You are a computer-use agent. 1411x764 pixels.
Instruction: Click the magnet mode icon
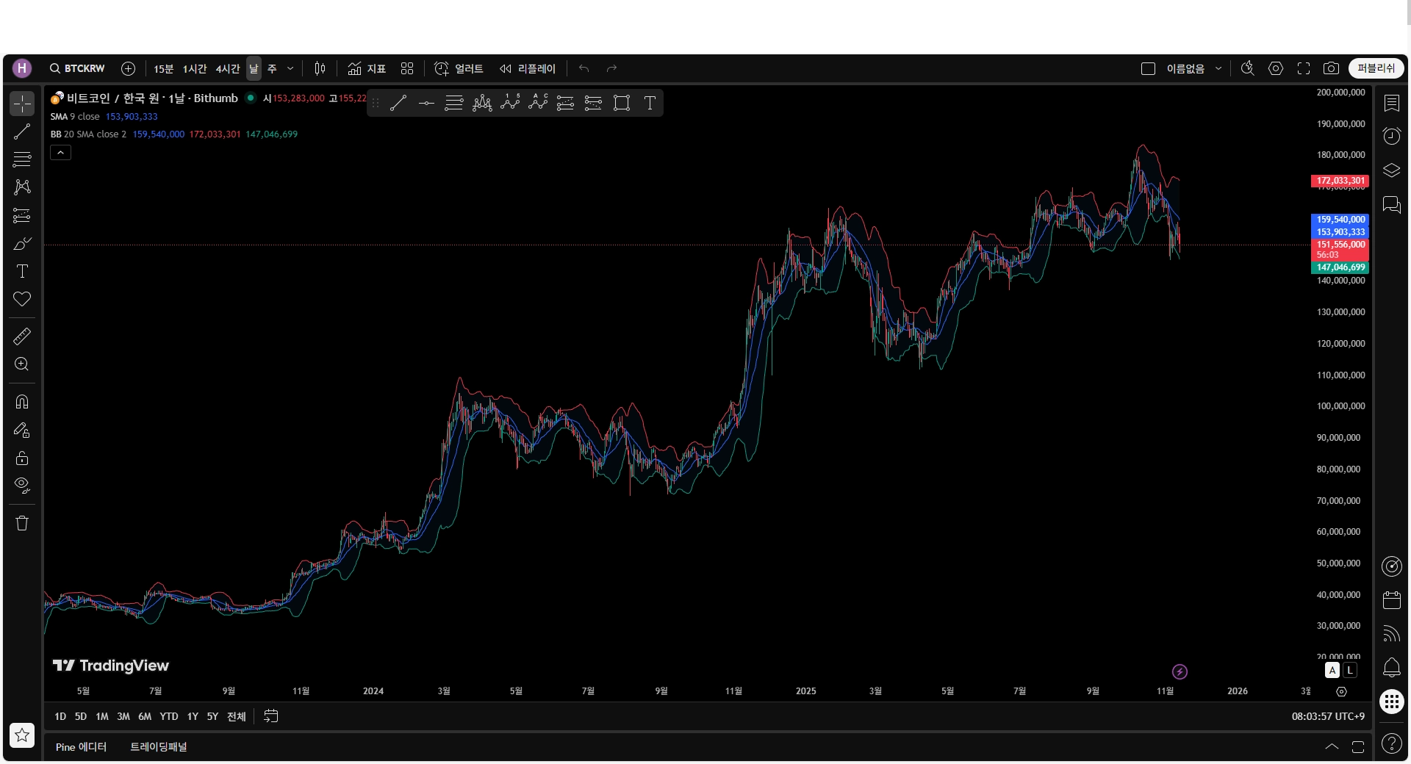[22, 402]
